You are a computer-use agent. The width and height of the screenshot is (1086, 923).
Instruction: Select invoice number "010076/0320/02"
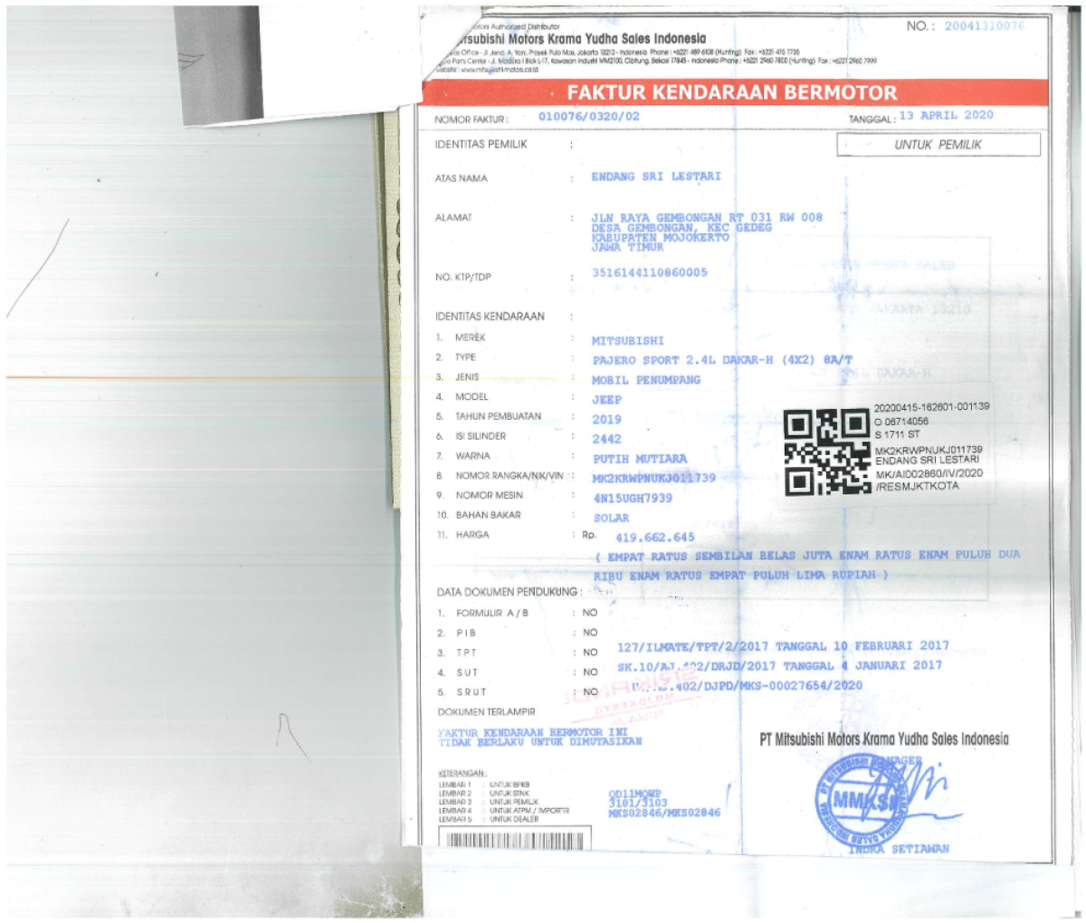pyautogui.click(x=589, y=117)
